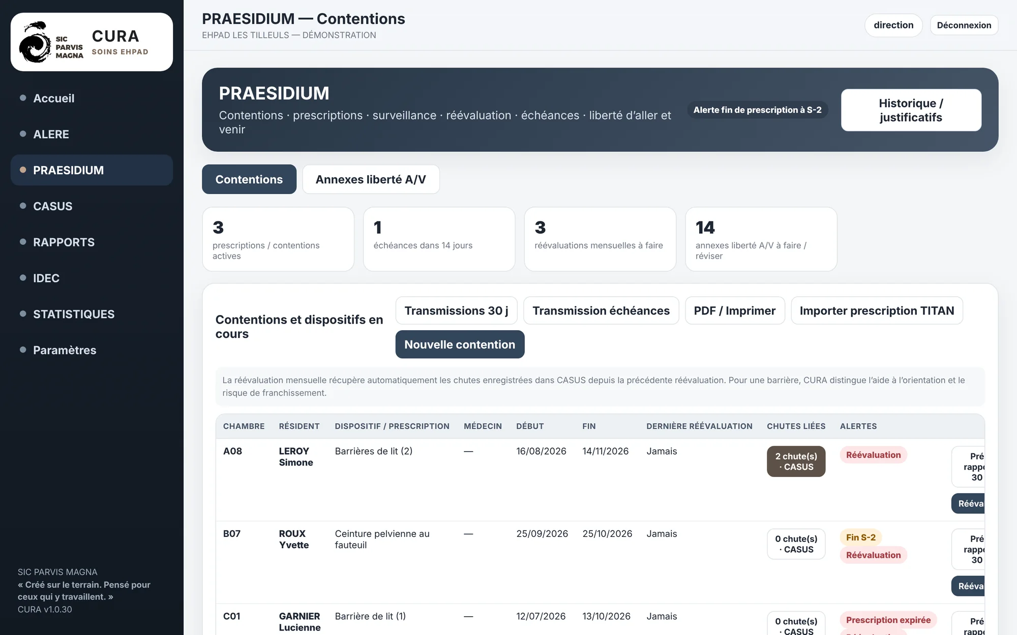Viewport: 1017px width, 635px height.
Task: Click annexes liberté A/V à faire card
Action: pyautogui.click(x=761, y=239)
